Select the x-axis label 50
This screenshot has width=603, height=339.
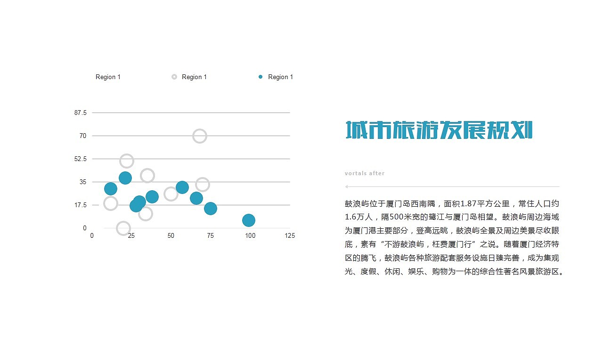tap(171, 235)
